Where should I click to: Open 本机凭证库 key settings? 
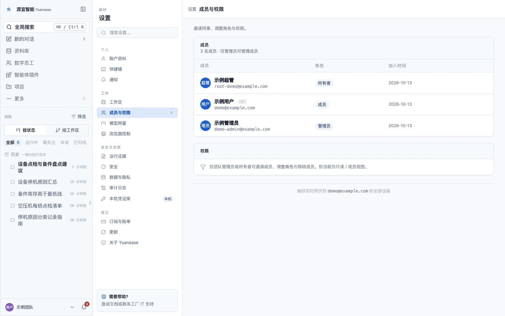(x=137, y=199)
